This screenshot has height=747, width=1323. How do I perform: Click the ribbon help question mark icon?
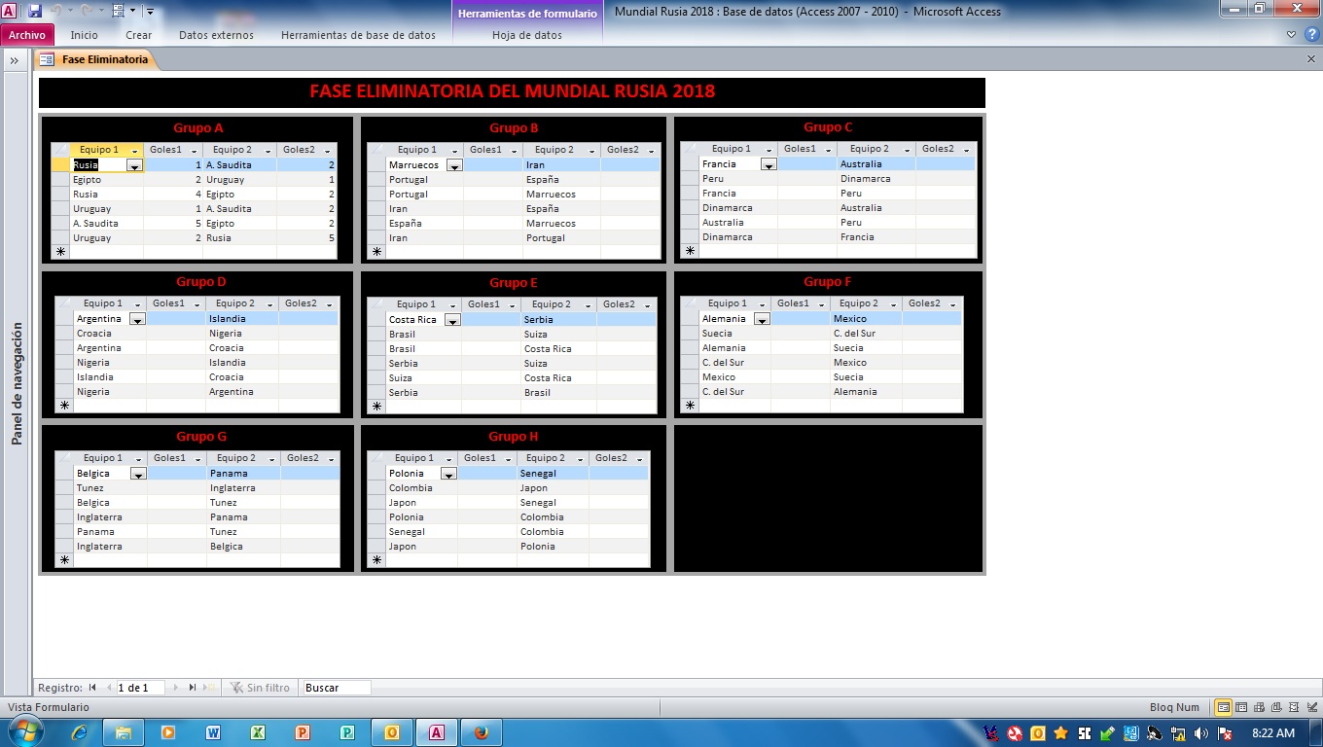tap(1310, 34)
